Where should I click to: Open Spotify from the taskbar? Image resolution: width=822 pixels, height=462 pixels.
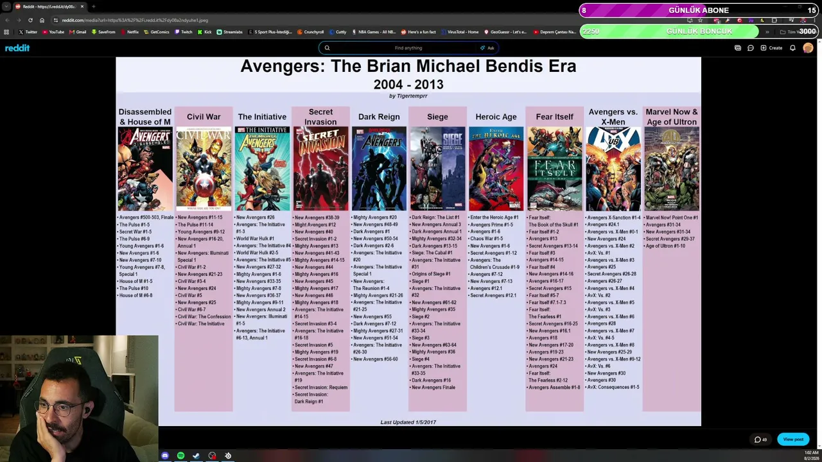180,456
